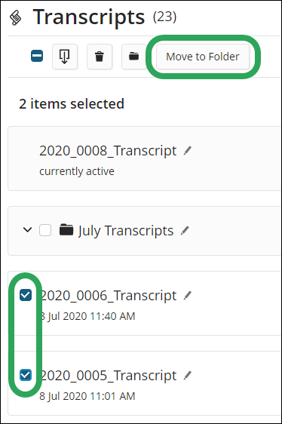Check the July Transcripts folder checkbox

(45, 230)
